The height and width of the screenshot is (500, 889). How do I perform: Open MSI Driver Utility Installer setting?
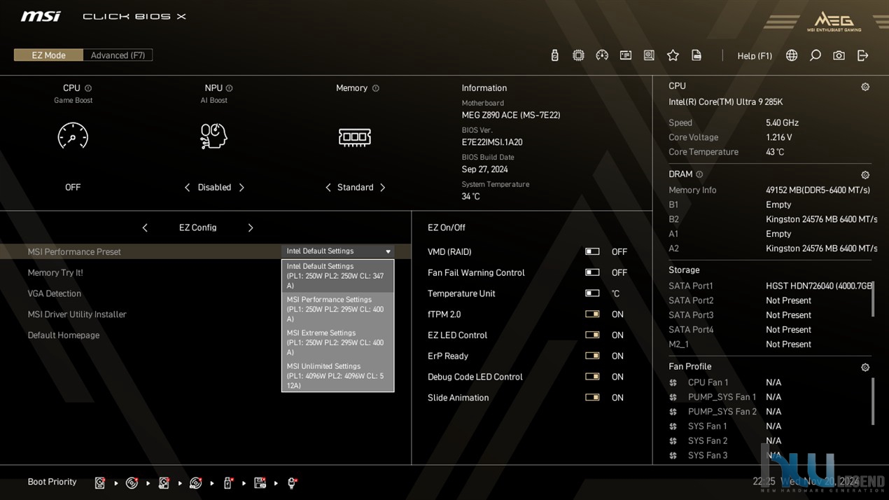coord(77,314)
